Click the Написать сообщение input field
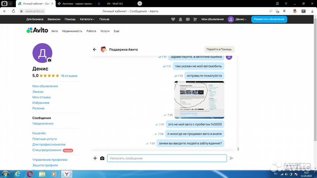The height and width of the screenshot is (178, 317). (x=167, y=158)
